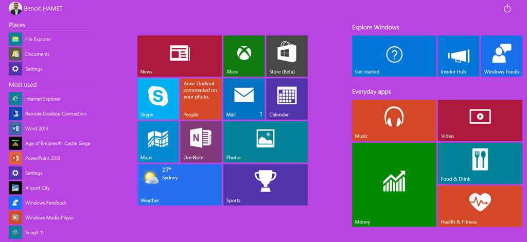Open the Weather tile showing Sydney
This screenshot has height=242, width=527.
pos(180,184)
